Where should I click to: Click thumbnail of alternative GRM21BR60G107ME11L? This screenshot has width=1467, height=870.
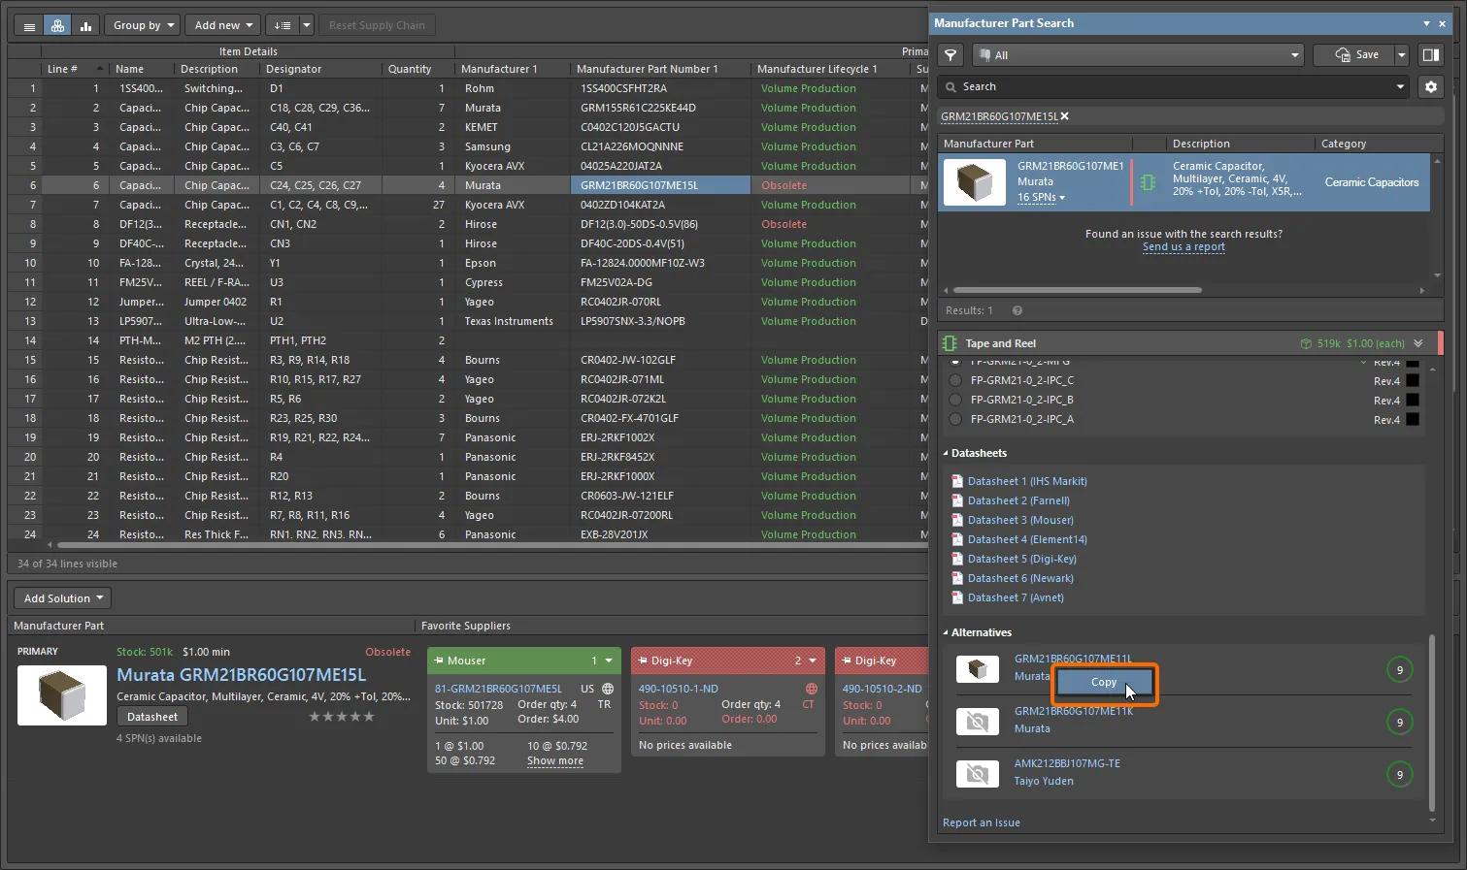[x=978, y=669]
